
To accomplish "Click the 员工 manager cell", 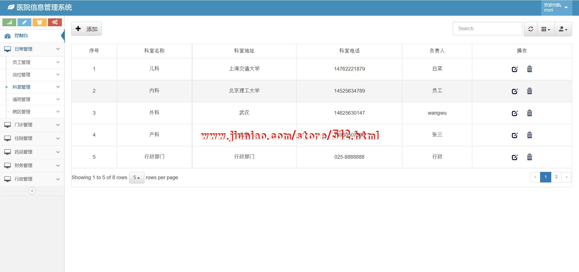I will click(437, 91).
